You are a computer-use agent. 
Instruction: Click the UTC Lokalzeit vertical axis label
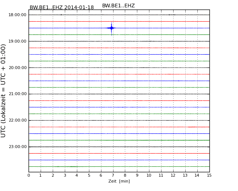click(3, 91)
